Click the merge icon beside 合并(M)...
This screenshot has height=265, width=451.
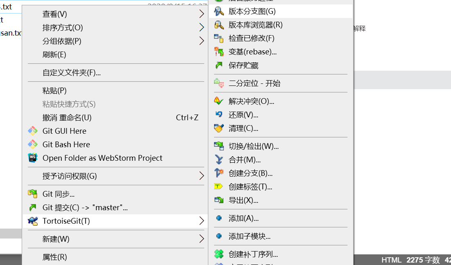pos(219,159)
